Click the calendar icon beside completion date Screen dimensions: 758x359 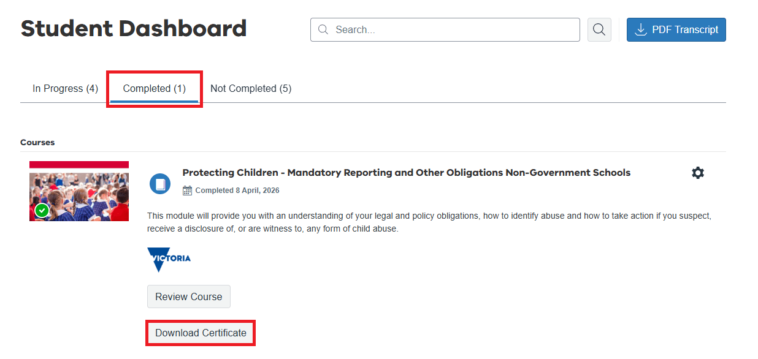[186, 190]
